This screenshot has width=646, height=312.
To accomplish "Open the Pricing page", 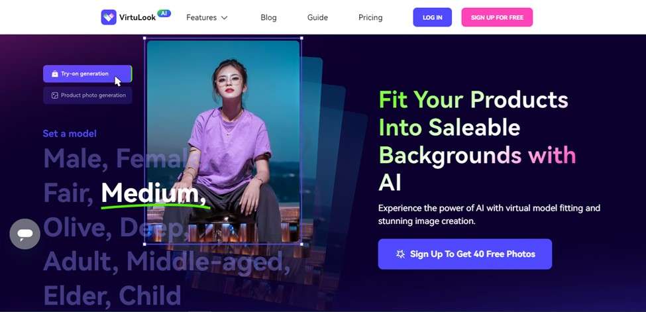I will [x=370, y=18].
